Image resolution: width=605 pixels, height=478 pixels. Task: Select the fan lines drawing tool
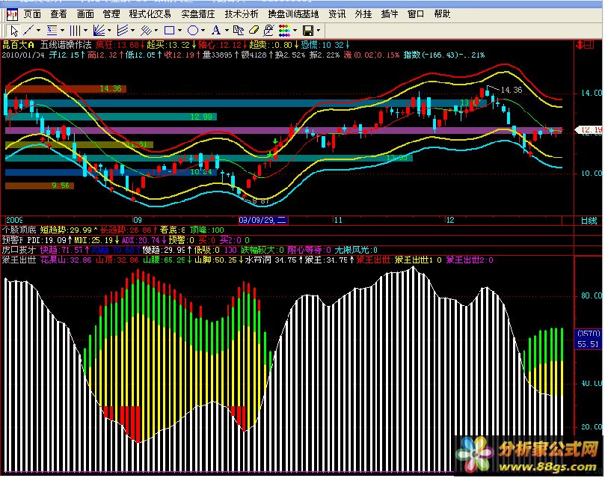click(x=99, y=30)
